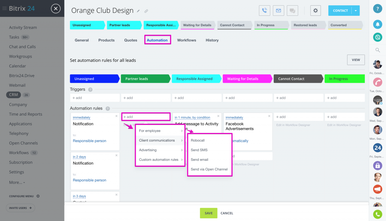Remove the in 3 days rule
The height and width of the screenshot is (221, 386).
[116, 195]
